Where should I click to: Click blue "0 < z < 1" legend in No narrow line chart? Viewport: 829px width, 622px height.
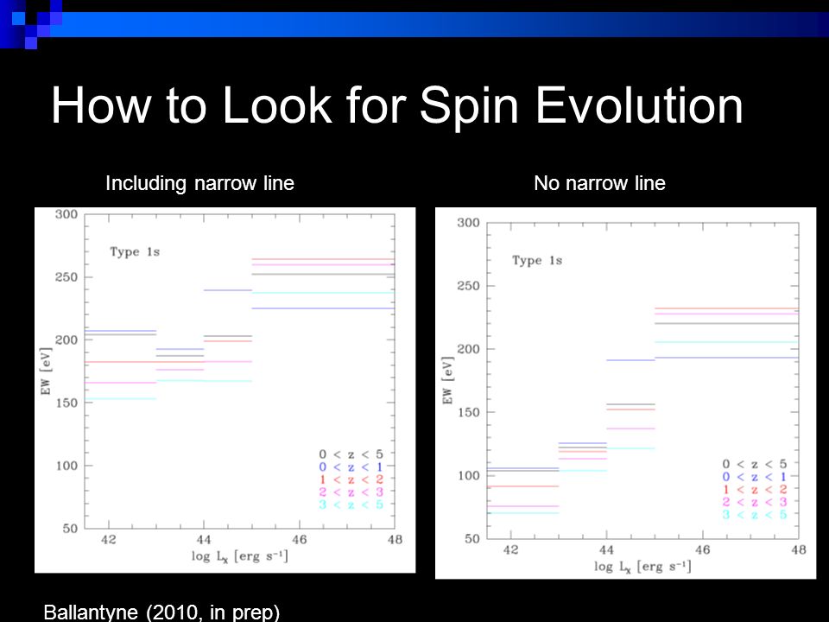(x=755, y=477)
